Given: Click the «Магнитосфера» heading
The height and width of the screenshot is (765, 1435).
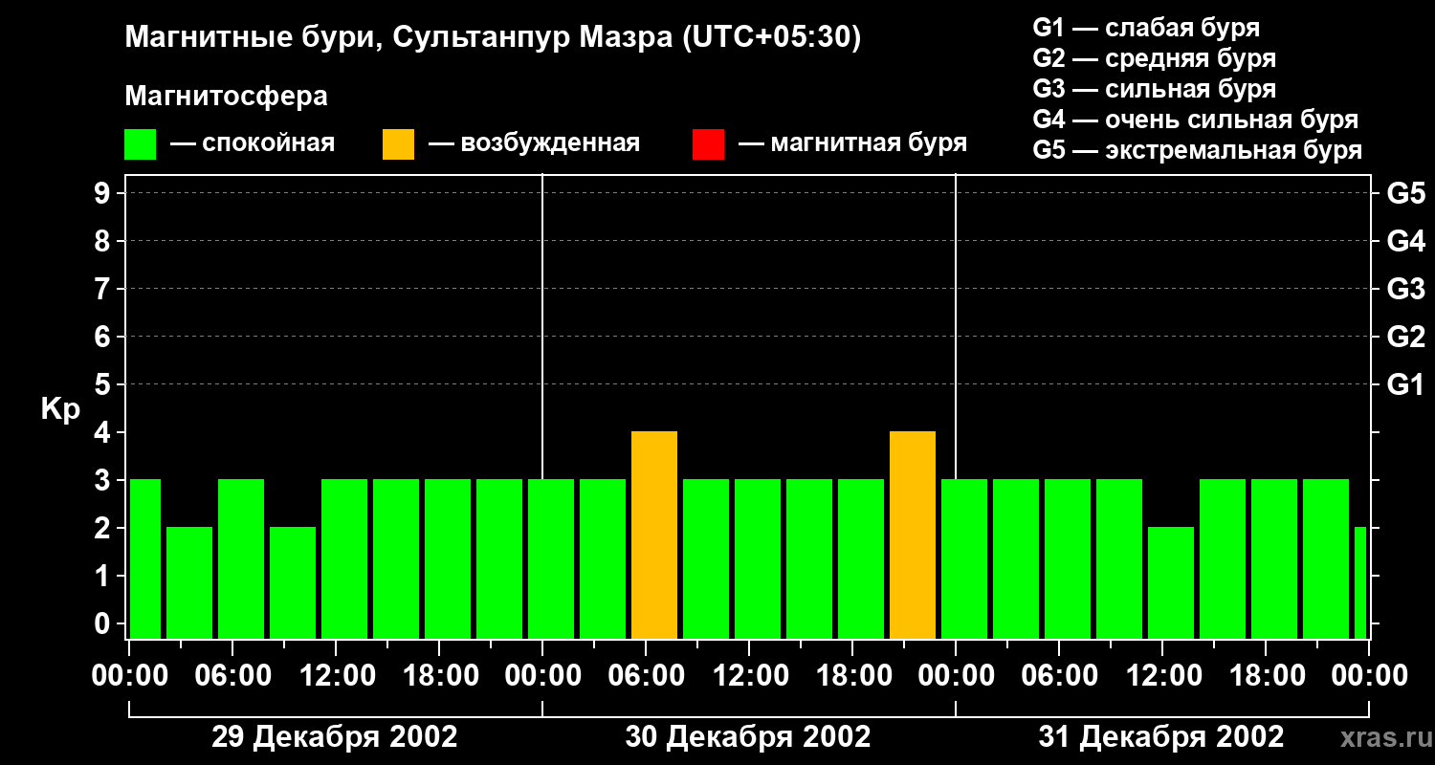Looking at the screenshot, I should coord(227,97).
